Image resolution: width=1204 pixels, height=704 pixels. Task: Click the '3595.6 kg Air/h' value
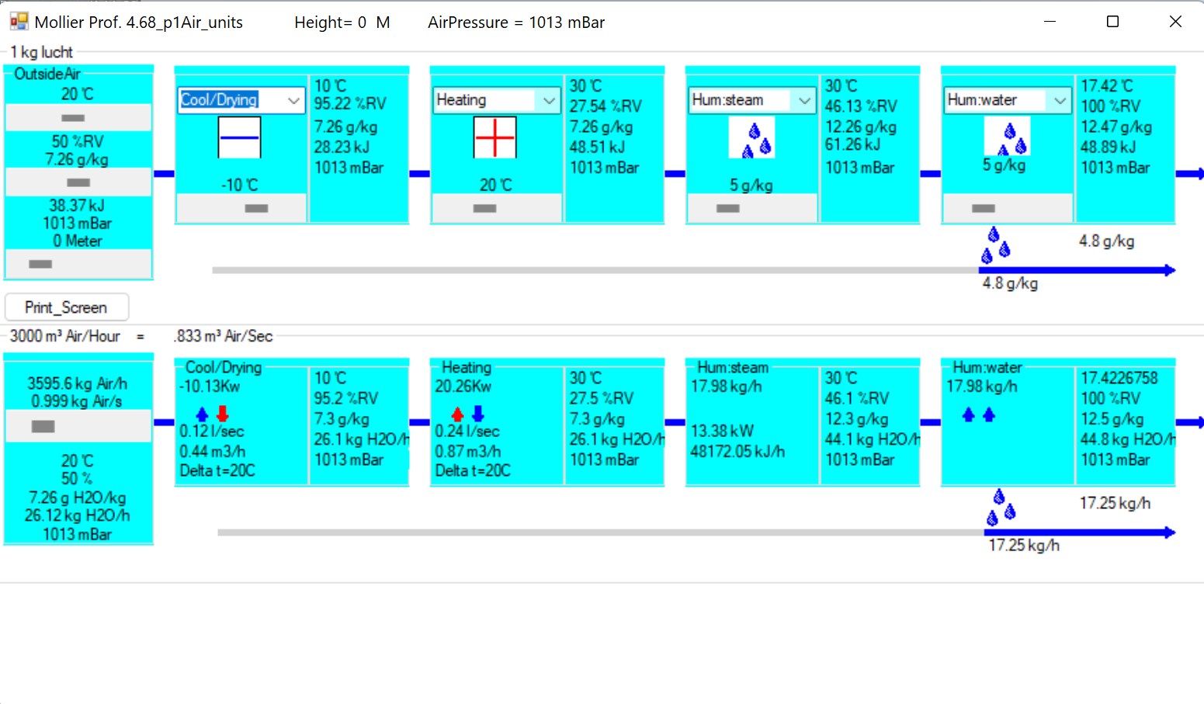pos(77,383)
